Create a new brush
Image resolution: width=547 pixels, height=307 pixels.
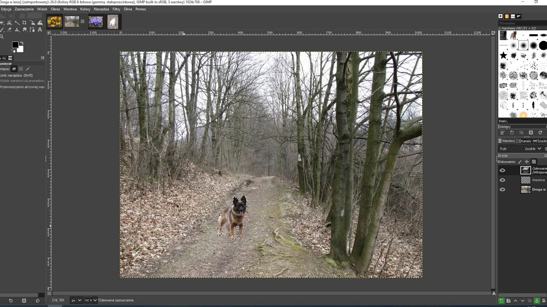pyautogui.click(x=512, y=133)
